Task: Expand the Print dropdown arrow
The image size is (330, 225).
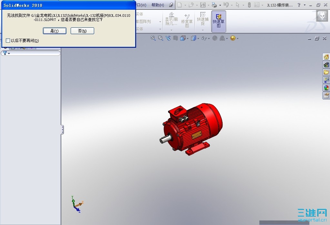Action: click(x=220, y=5)
